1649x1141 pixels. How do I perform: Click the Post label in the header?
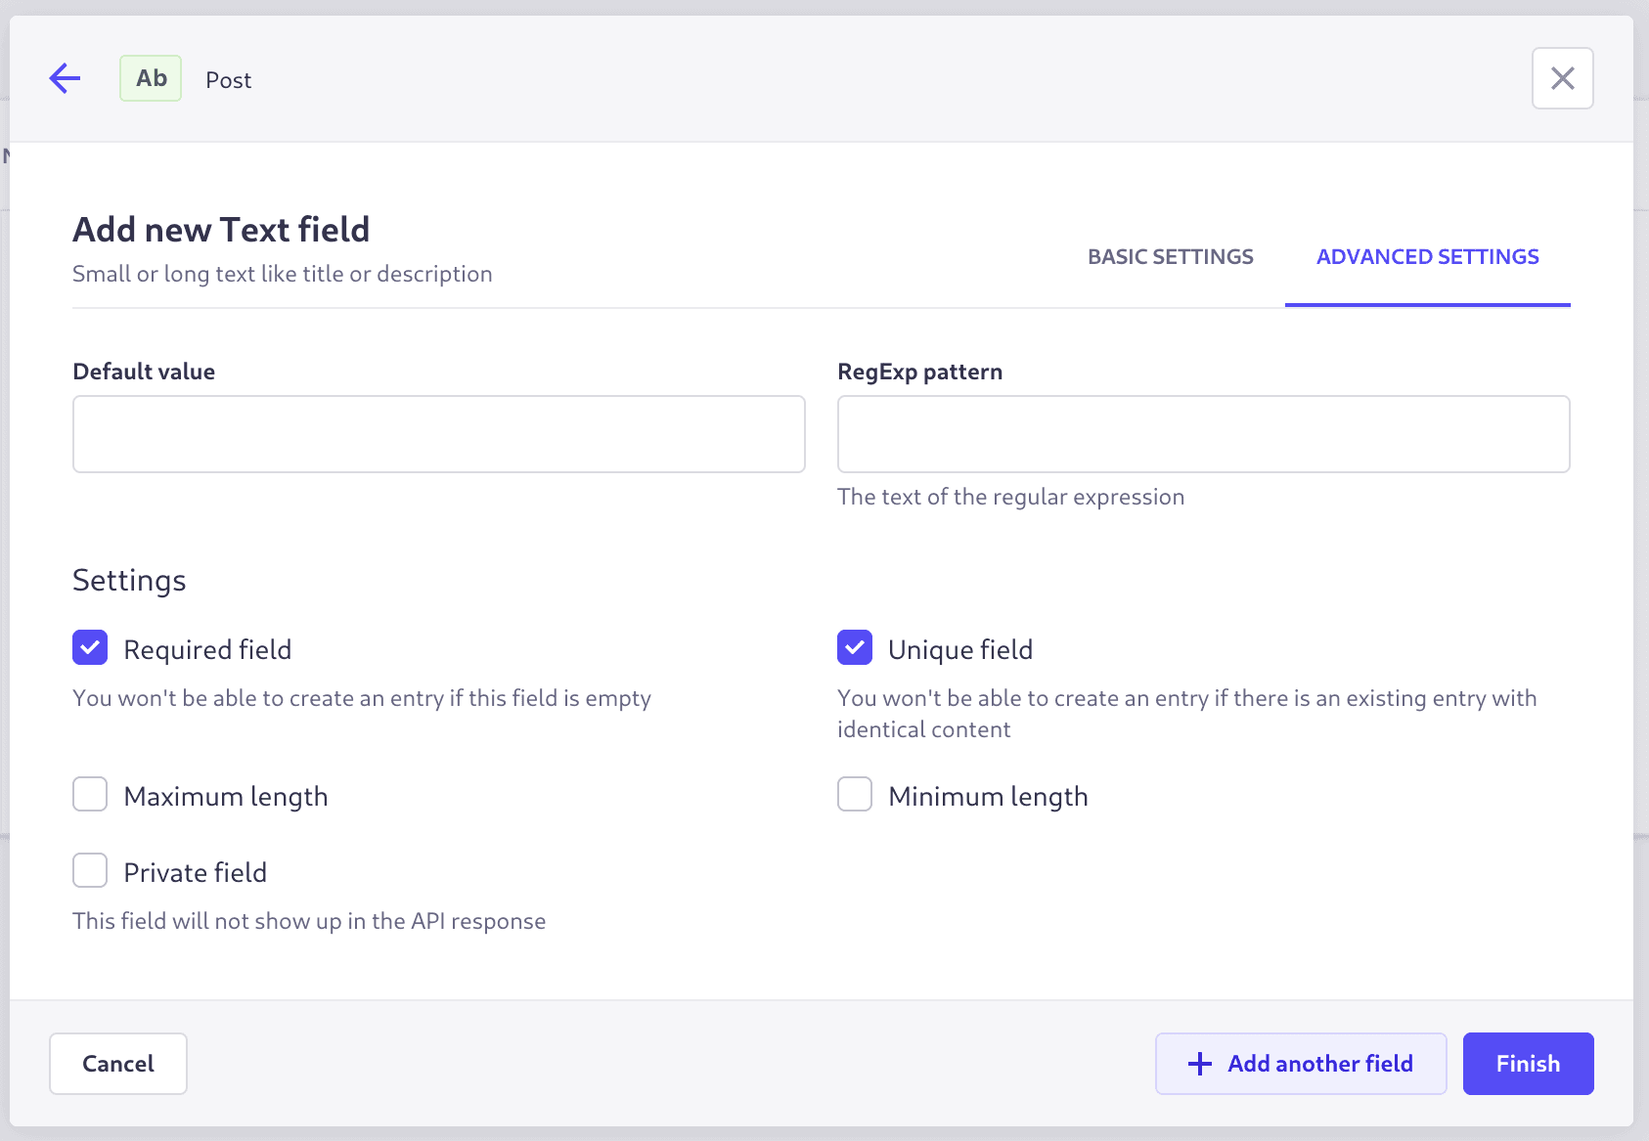[228, 79]
